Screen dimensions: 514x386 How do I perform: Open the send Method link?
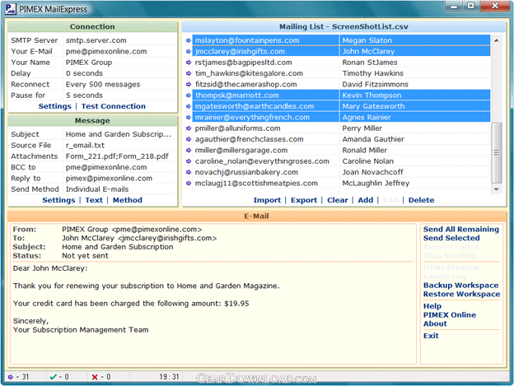click(128, 200)
